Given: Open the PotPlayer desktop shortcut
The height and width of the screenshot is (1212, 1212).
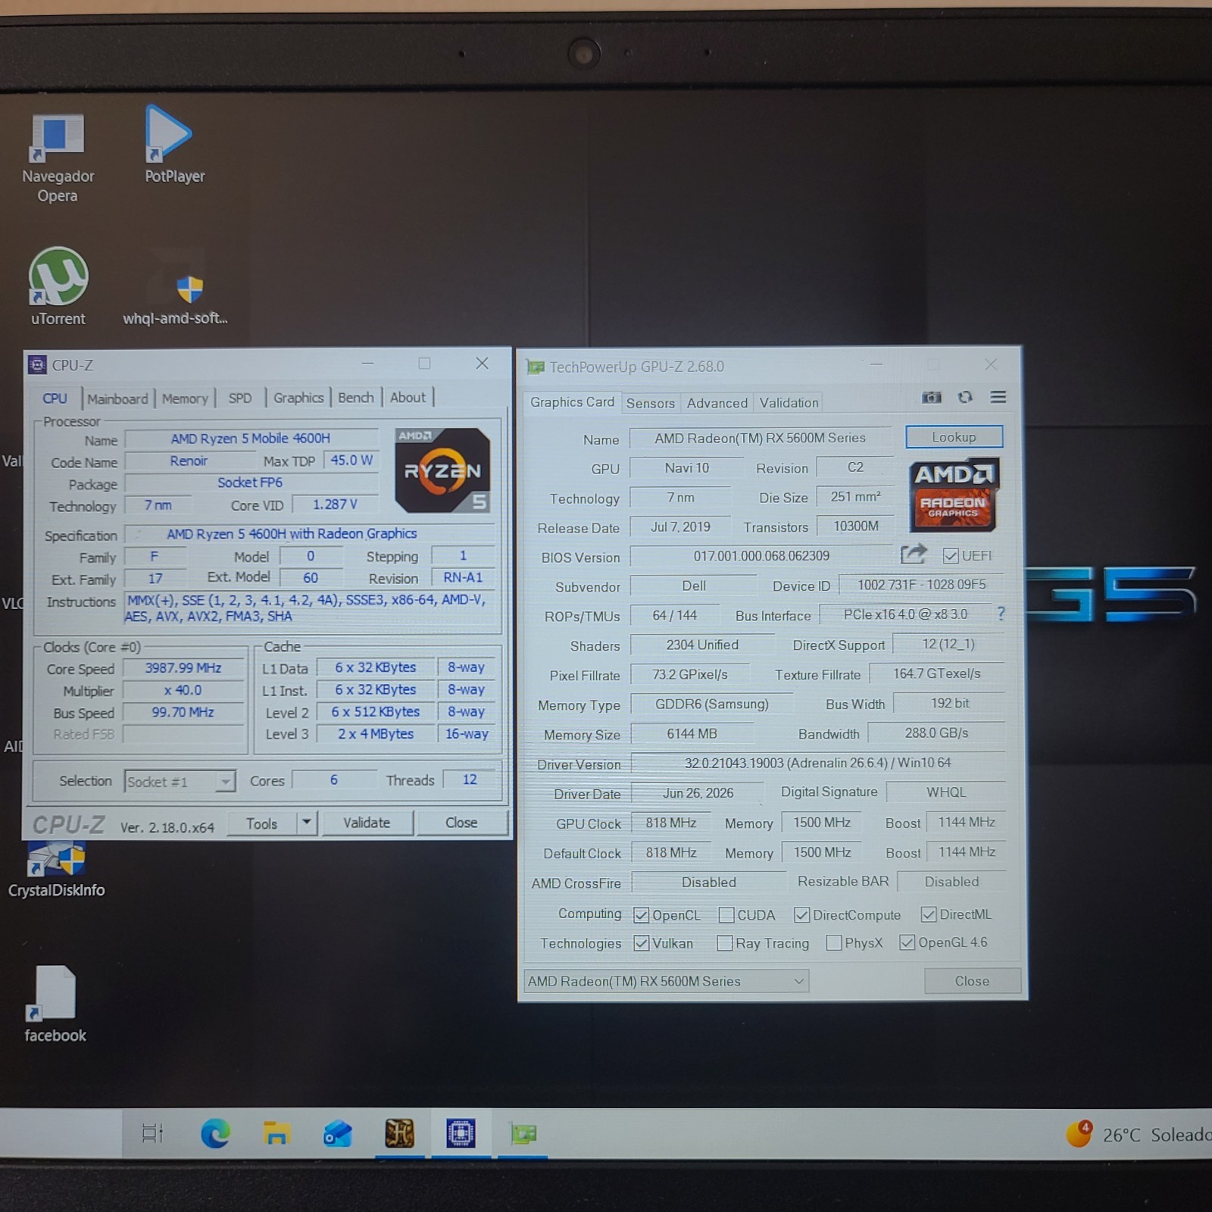Looking at the screenshot, I should click(173, 145).
